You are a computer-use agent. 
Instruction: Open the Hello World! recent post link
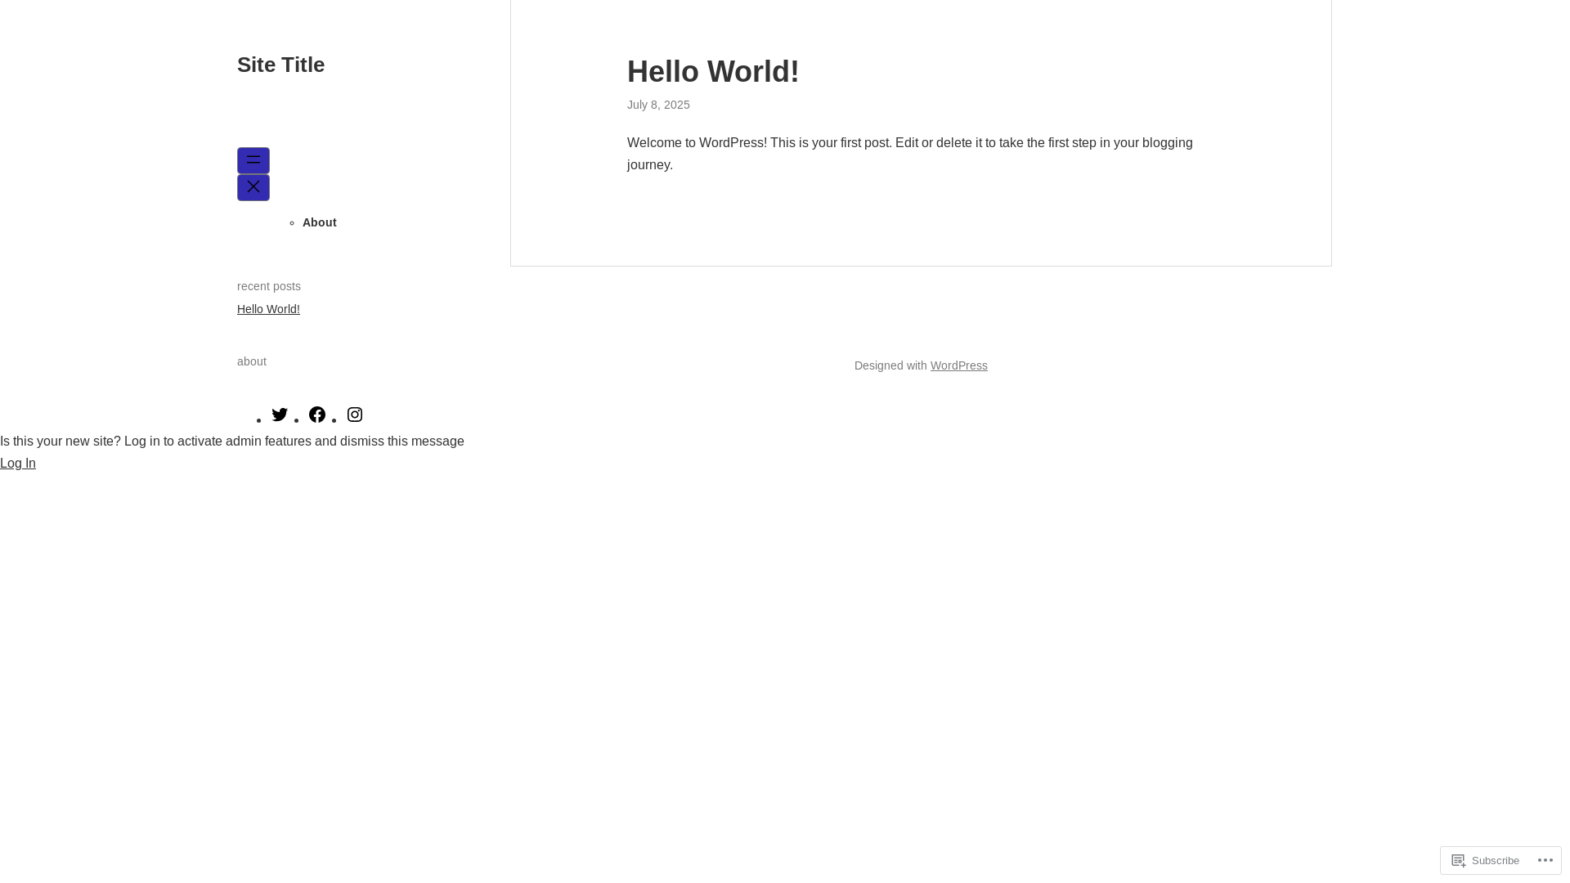pyautogui.click(x=268, y=309)
